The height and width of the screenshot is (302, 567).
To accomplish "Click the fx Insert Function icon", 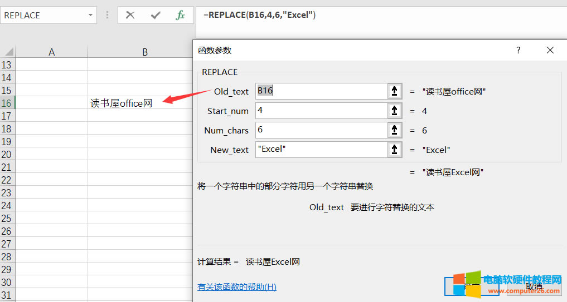I will pos(180,16).
